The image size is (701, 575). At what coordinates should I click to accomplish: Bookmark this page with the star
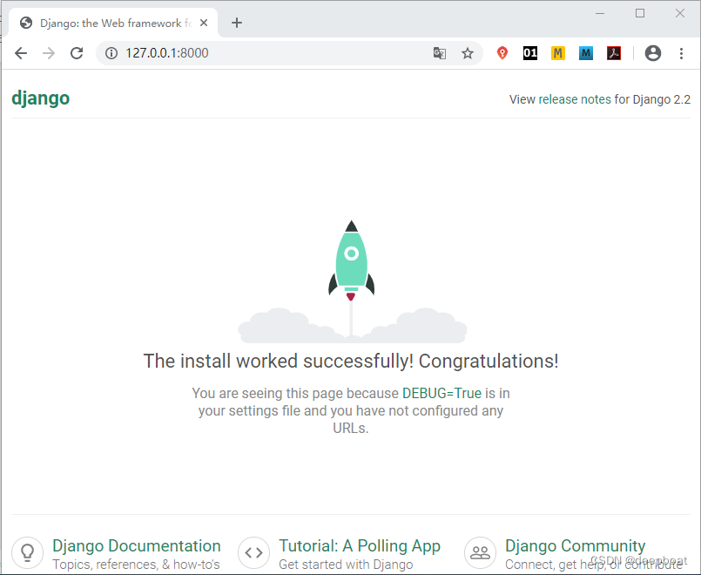click(467, 53)
